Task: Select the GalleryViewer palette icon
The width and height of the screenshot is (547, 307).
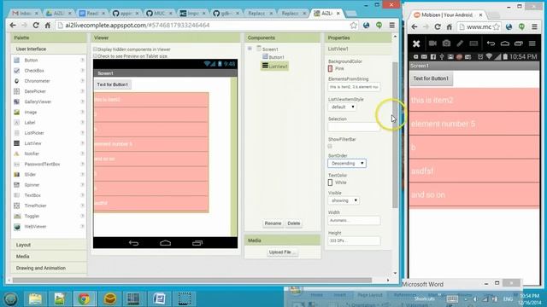Action: tap(17, 101)
